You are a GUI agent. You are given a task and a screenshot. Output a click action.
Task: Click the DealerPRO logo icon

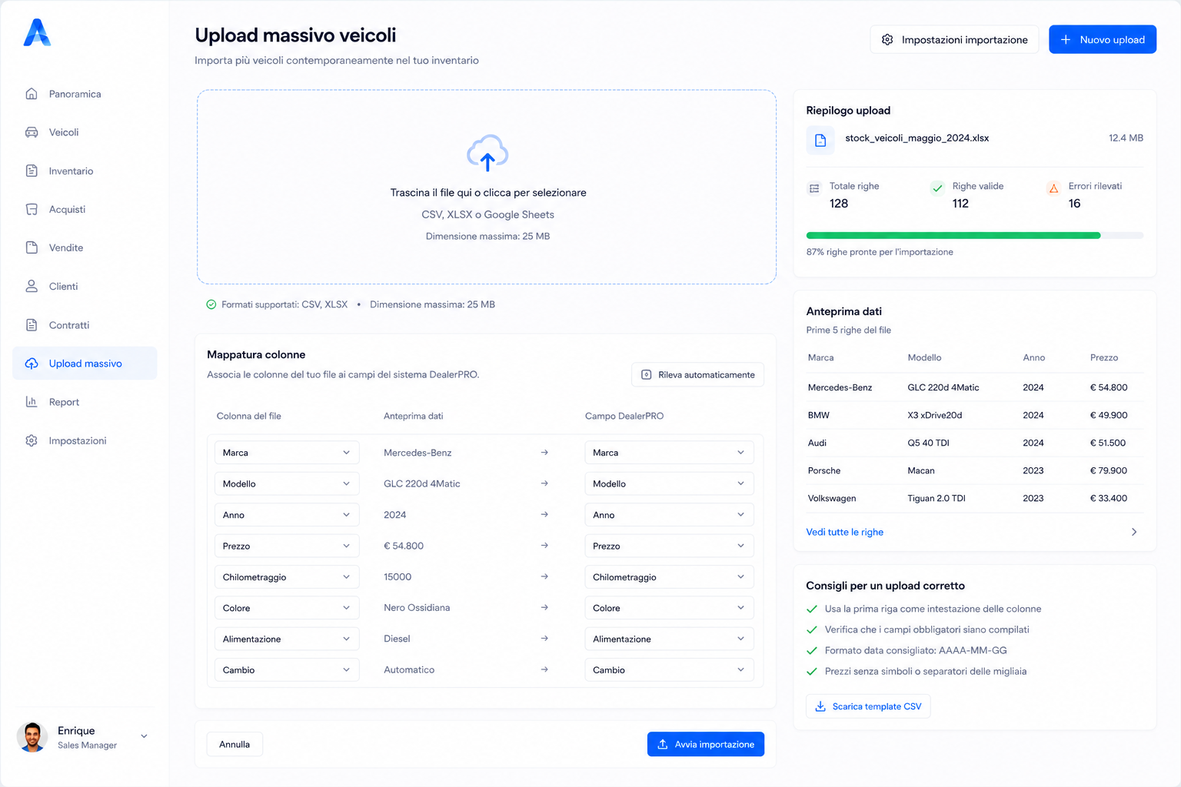tap(37, 32)
